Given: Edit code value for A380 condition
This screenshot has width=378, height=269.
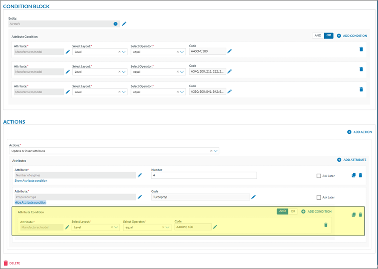Looking at the screenshot, I should tap(230, 91).
